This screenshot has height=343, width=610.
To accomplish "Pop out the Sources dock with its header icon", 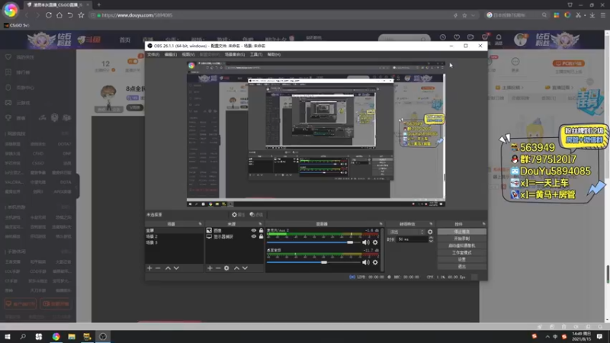I will pyautogui.click(x=260, y=224).
